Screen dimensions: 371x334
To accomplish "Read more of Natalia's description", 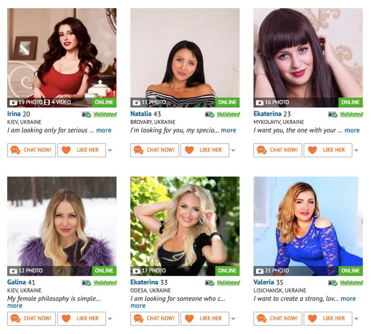I will coord(228,130).
